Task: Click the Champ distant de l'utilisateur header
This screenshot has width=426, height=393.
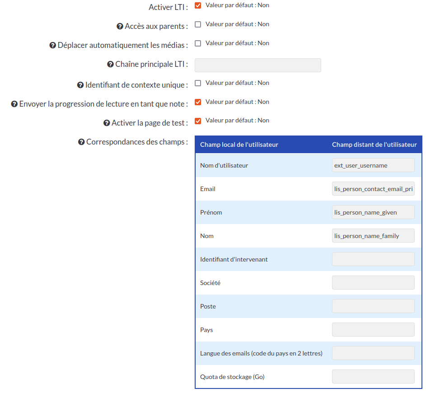Action: (x=375, y=145)
